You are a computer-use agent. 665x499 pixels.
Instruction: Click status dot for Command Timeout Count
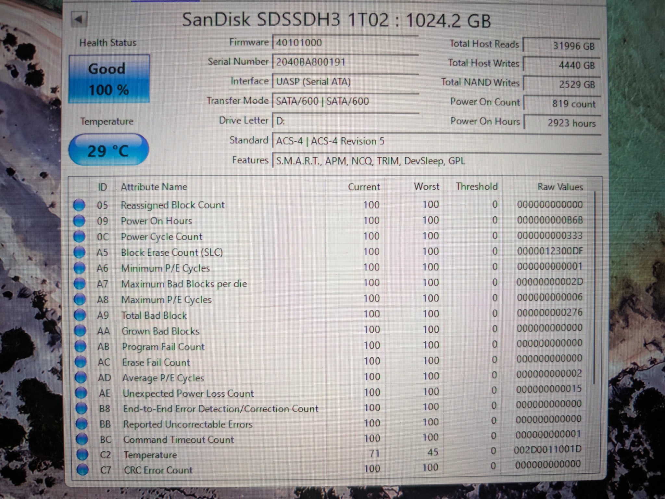82,439
